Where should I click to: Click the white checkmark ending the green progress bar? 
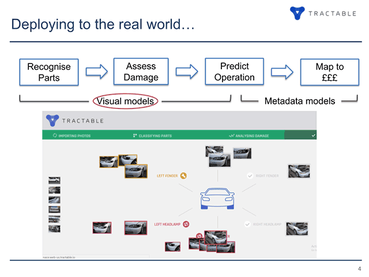tap(313, 136)
